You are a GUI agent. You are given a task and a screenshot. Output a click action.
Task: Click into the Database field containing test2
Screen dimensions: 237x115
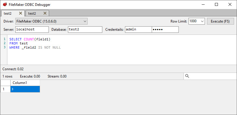point(85,30)
